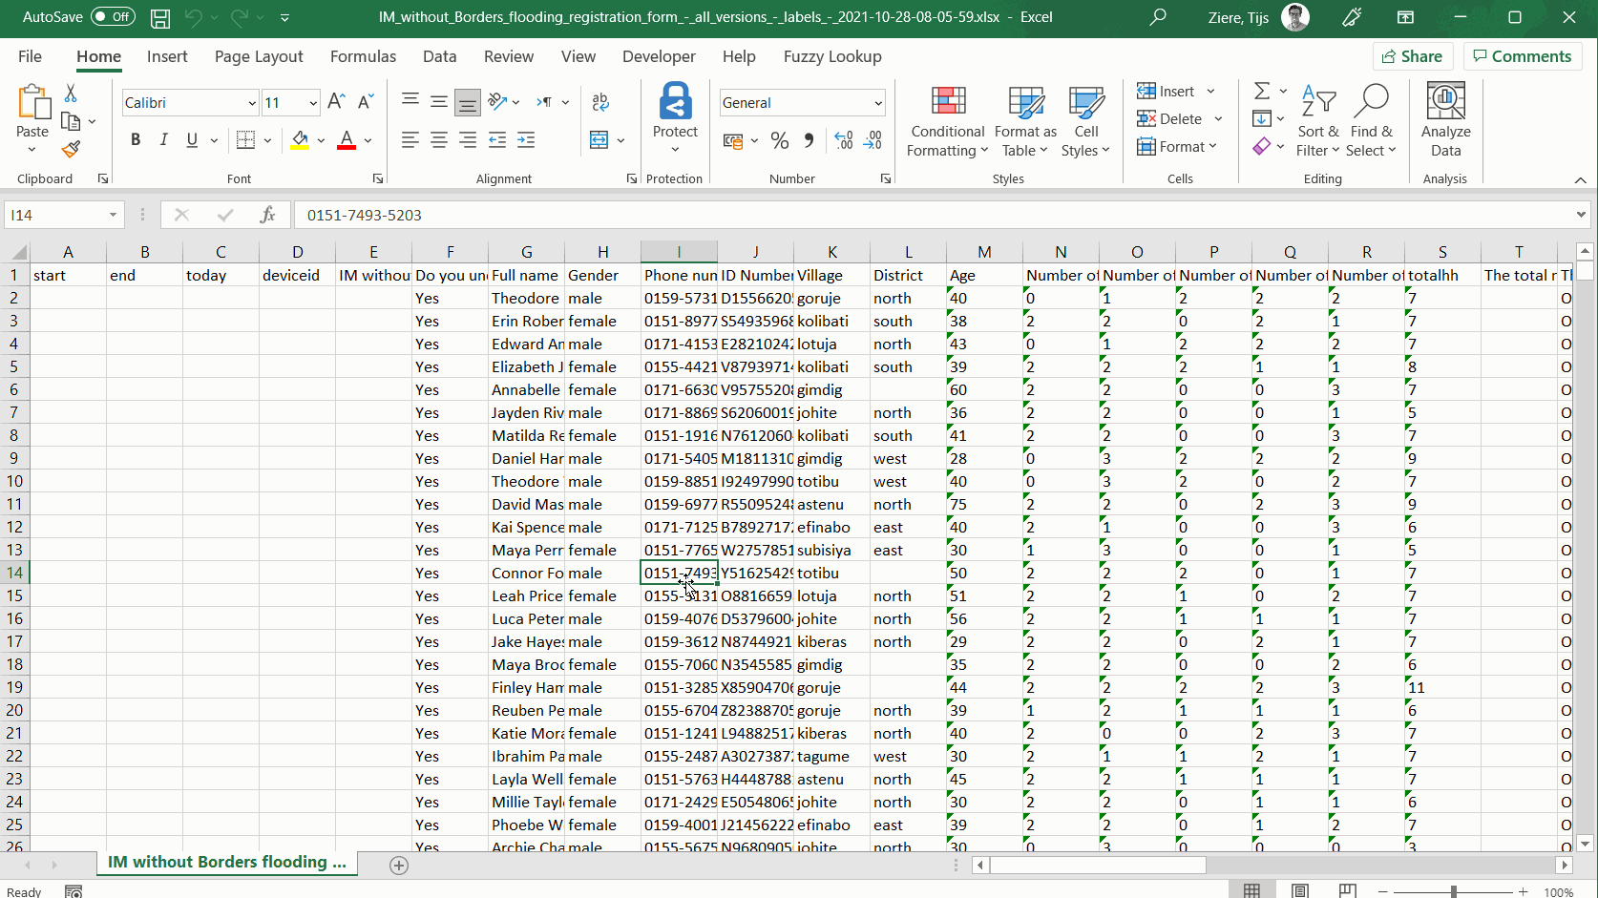The image size is (1598, 898).
Task: Click the Comma Style icon
Action: [809, 141]
